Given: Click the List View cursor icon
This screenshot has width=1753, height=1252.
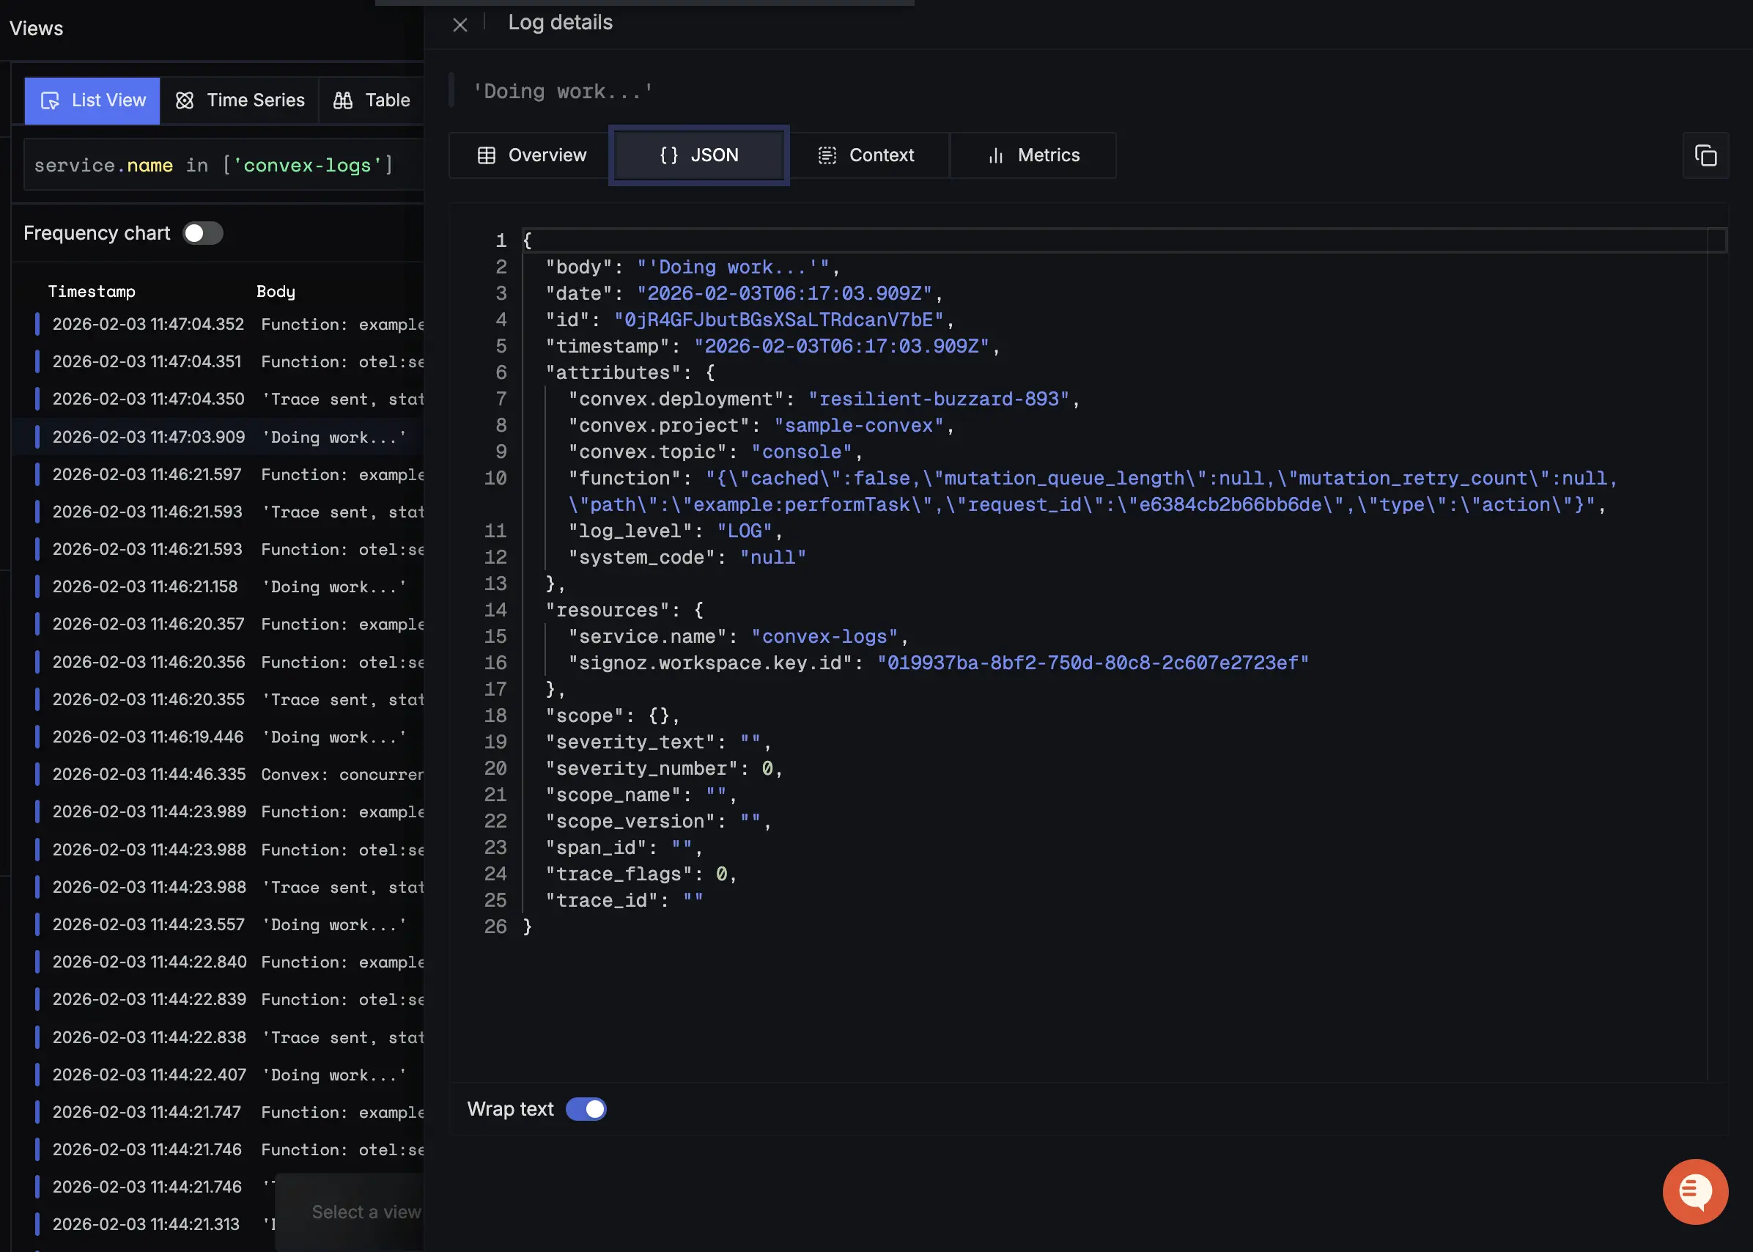Looking at the screenshot, I should [50, 100].
